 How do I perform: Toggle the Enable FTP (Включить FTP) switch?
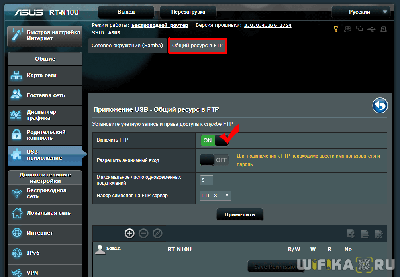[214, 140]
